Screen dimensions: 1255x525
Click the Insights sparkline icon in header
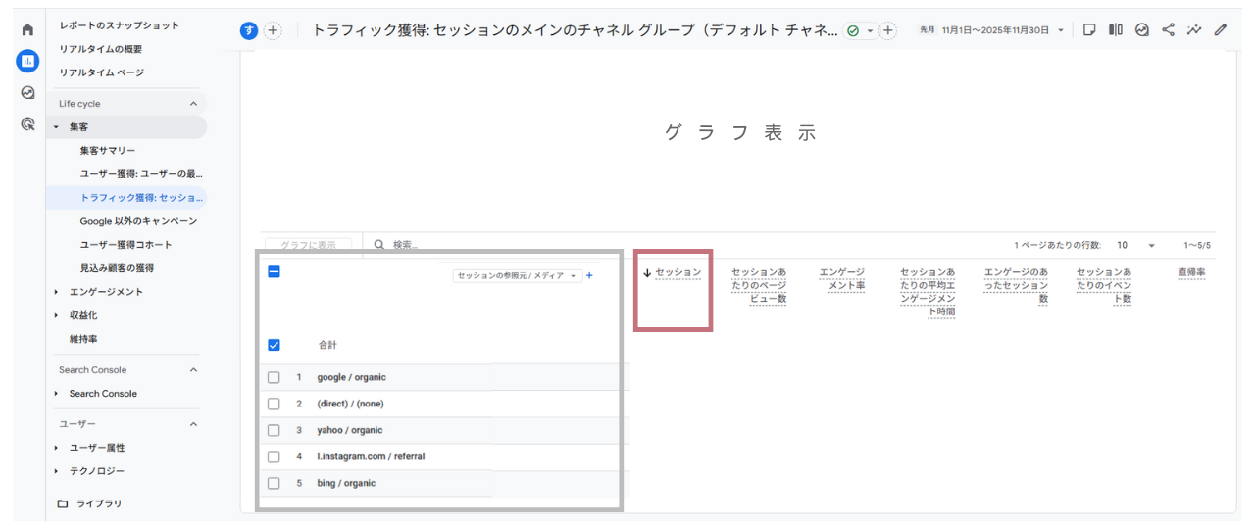click(1193, 30)
